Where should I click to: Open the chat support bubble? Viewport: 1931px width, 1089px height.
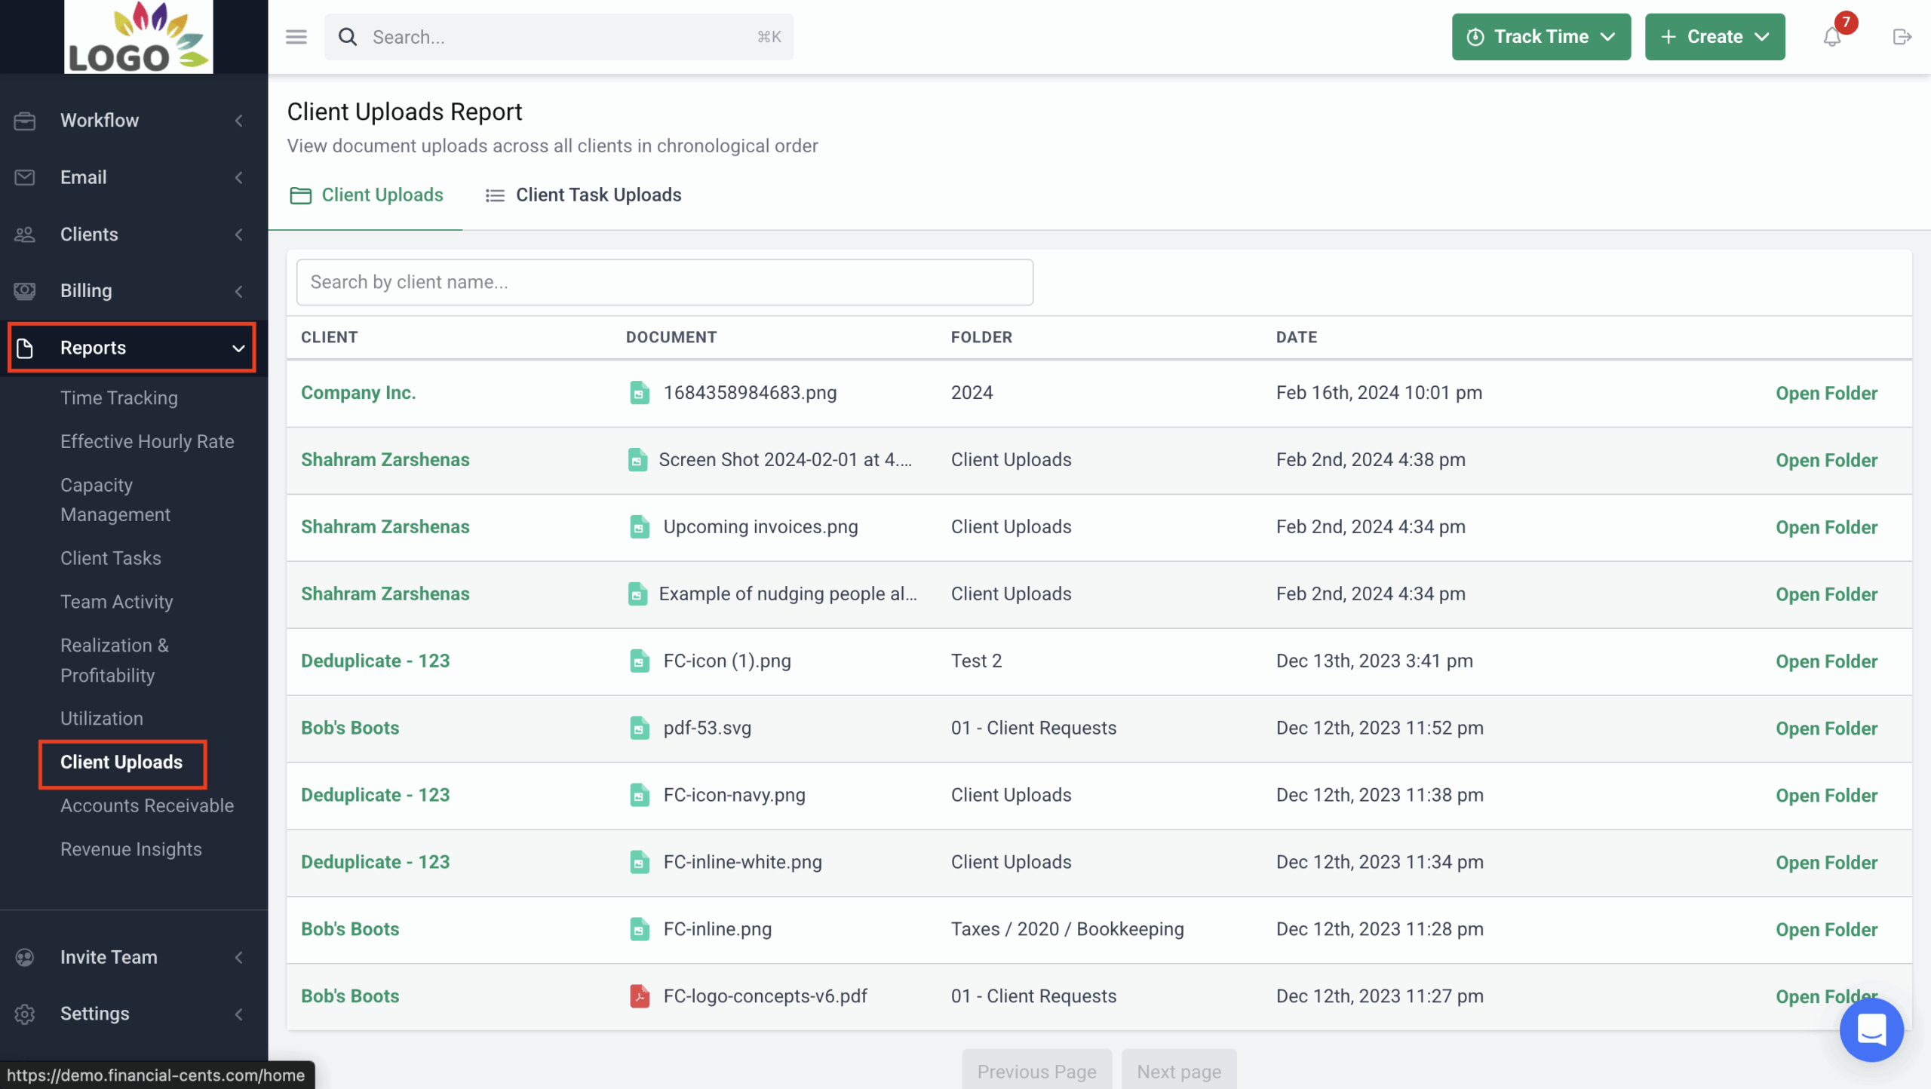(x=1871, y=1029)
